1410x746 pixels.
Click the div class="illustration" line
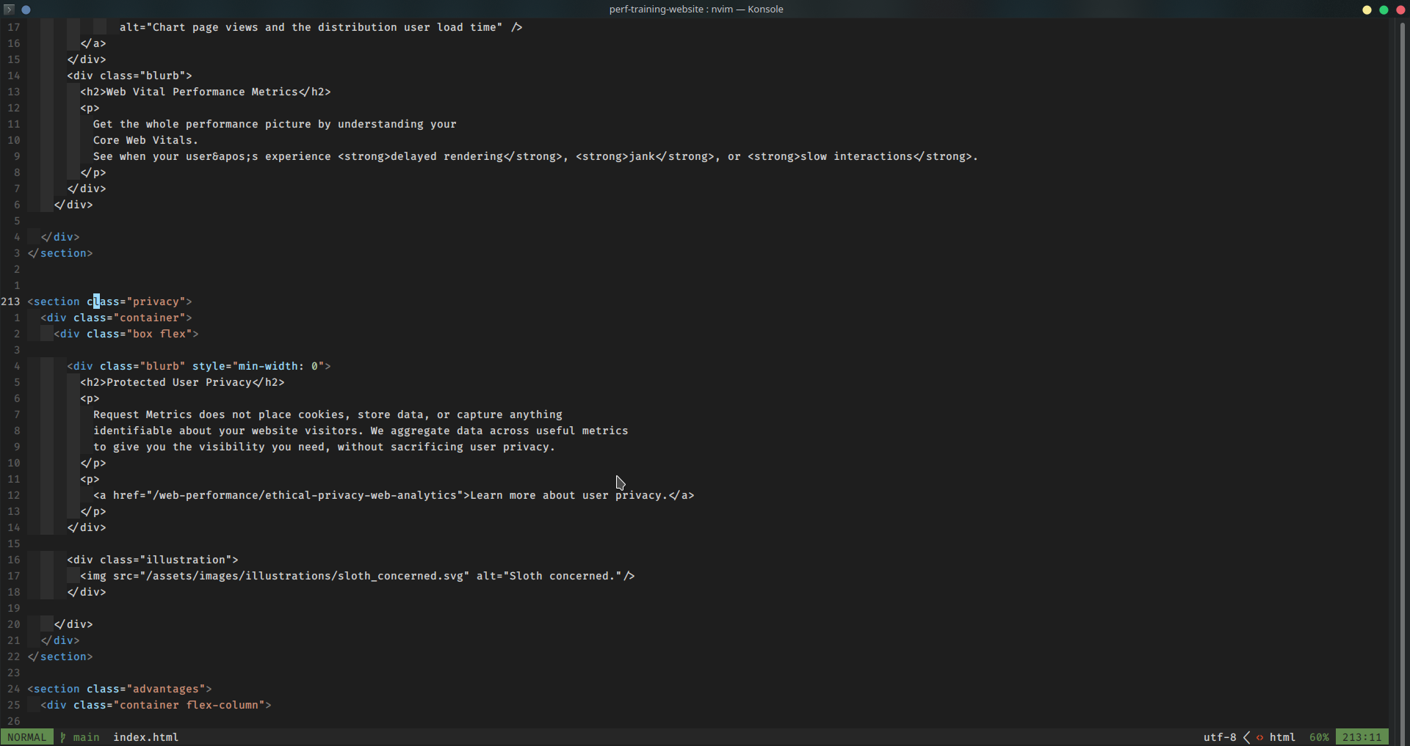153,560
